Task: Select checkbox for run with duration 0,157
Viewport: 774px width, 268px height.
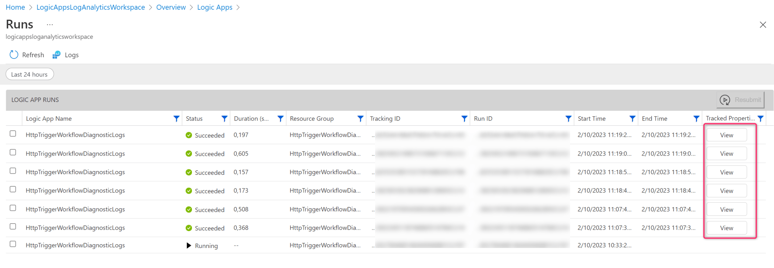Action: (13, 171)
